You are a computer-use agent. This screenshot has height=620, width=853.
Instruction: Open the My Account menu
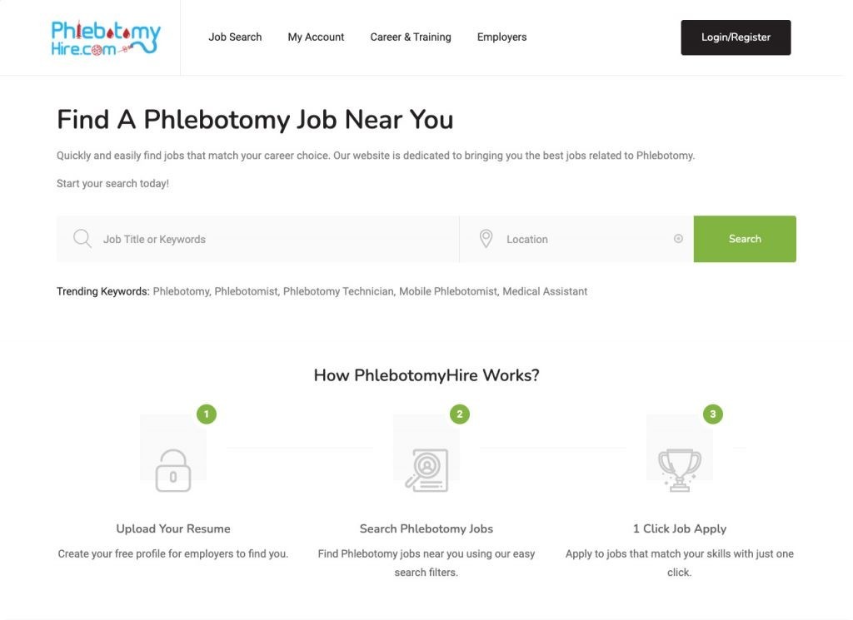point(316,37)
